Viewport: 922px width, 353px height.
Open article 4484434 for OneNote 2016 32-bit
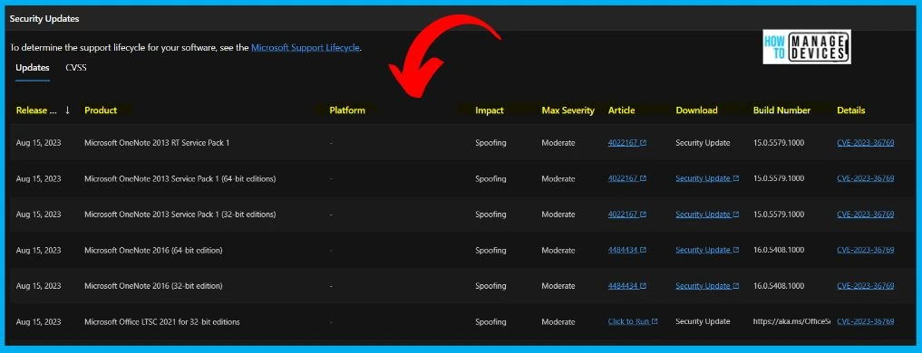626,286
